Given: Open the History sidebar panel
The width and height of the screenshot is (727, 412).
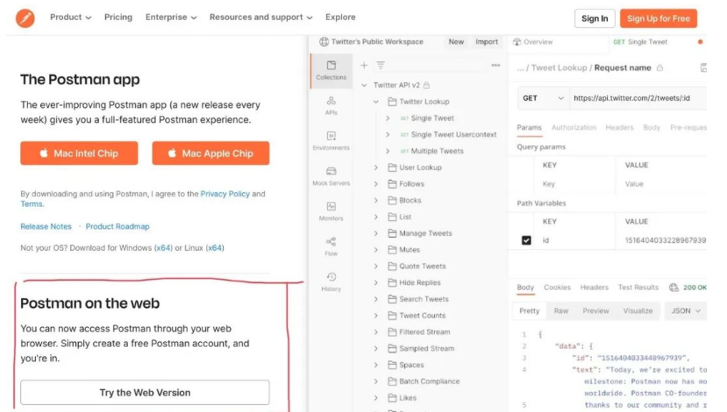Looking at the screenshot, I should (331, 281).
